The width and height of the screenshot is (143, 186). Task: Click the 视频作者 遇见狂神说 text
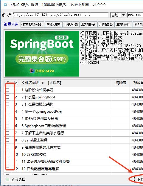click(x=101, y=42)
